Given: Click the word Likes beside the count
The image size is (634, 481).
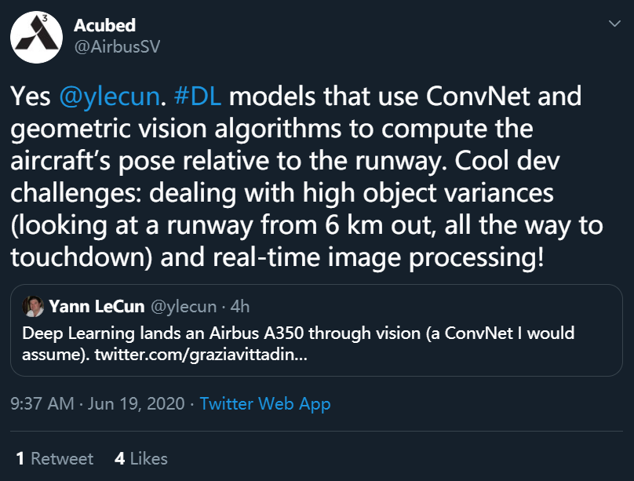Looking at the screenshot, I should 148,458.
